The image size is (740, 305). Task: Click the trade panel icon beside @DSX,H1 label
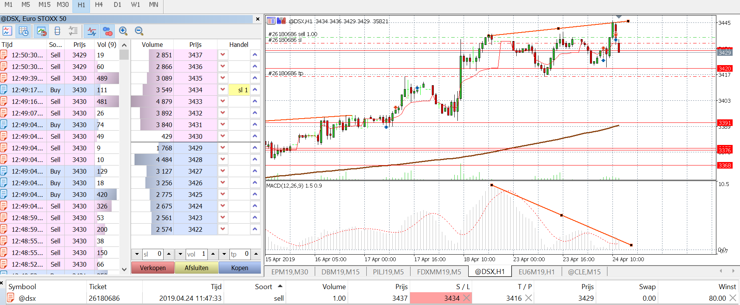[281, 21]
